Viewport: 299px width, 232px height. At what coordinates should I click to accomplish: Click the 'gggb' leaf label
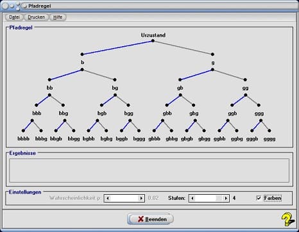(x=252, y=139)
